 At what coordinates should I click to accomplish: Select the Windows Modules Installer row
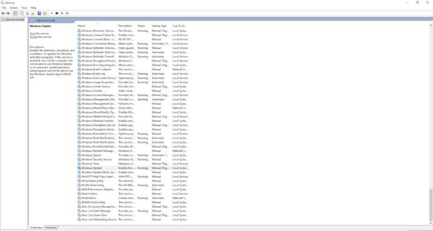click(x=133, y=121)
